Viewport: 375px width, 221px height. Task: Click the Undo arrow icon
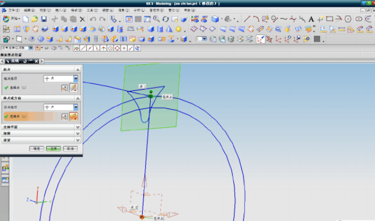pyautogui.click(x=93, y=19)
